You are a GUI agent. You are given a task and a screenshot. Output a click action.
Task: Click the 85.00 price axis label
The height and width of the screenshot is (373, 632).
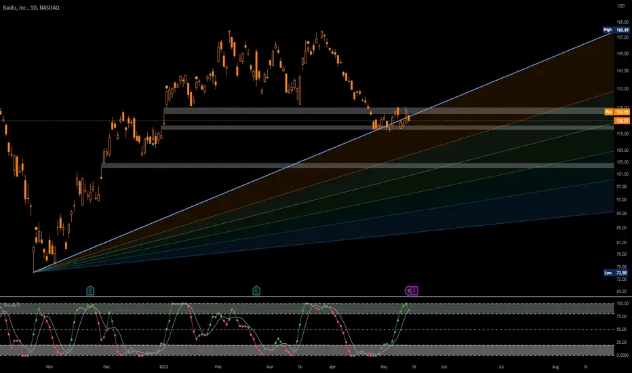click(623, 228)
